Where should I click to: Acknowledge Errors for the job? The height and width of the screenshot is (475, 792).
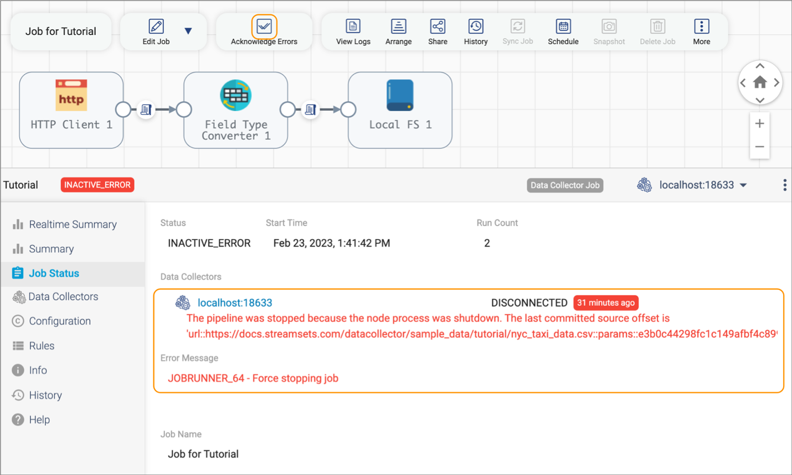tap(264, 26)
